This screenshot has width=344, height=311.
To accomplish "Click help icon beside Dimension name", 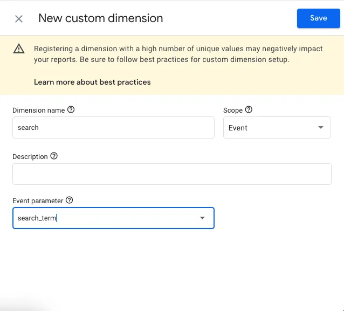I will [71, 110].
